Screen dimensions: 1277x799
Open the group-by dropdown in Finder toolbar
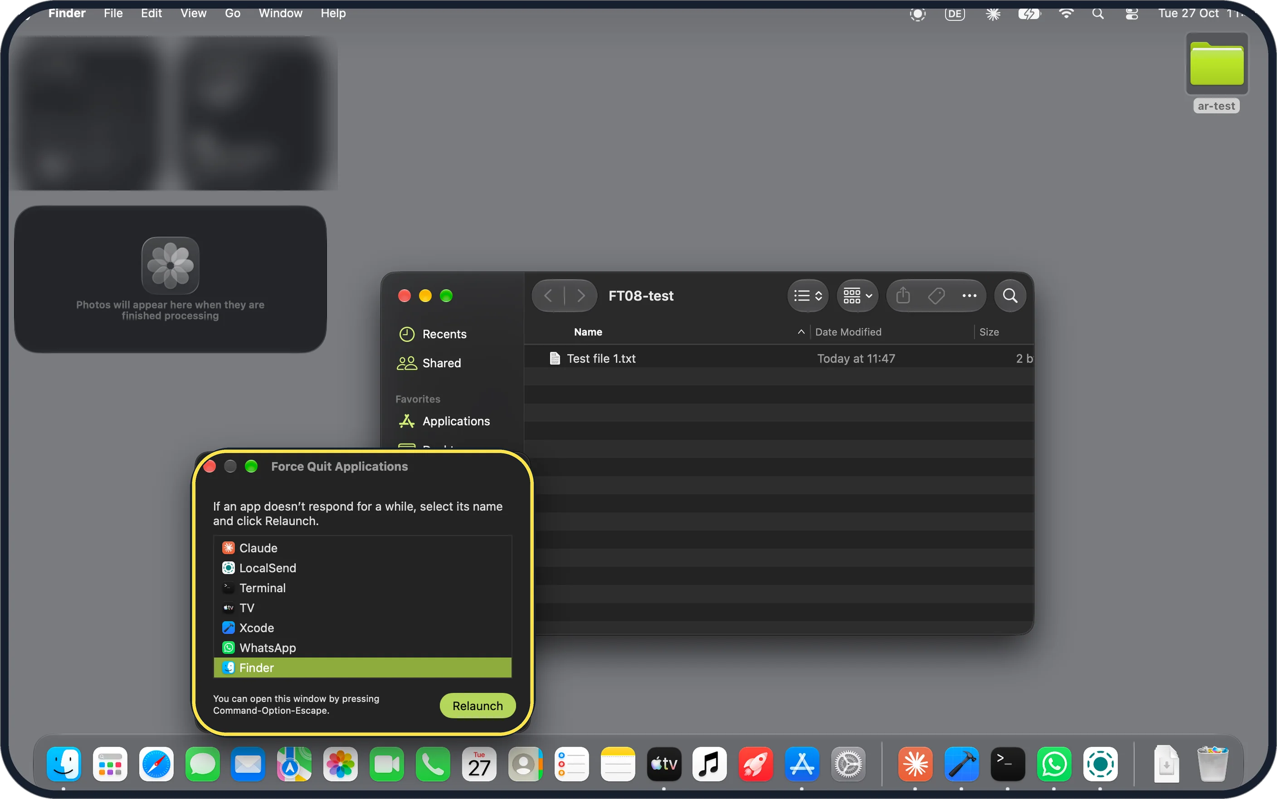(858, 295)
